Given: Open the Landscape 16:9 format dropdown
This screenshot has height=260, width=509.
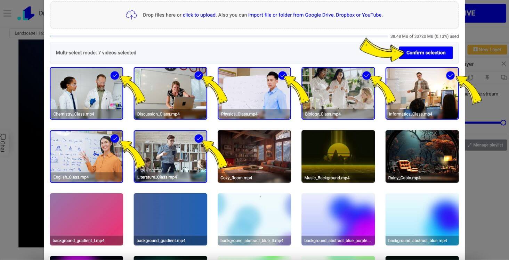Looking at the screenshot, I should coord(27,33).
